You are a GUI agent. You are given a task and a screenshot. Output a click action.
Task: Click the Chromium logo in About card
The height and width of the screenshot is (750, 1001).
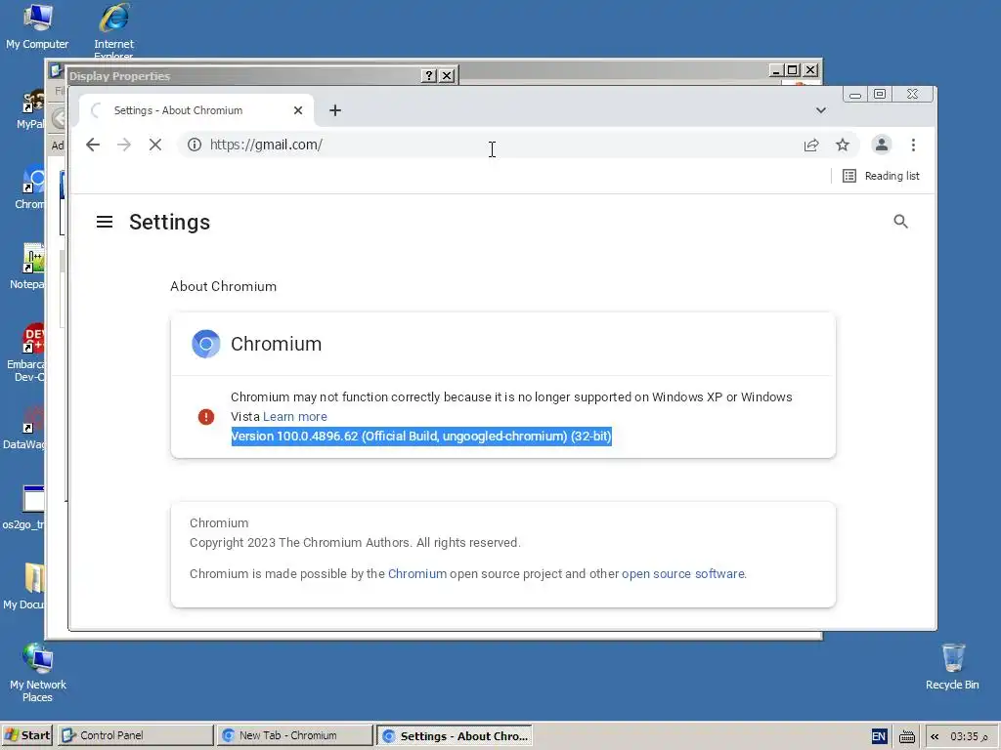[205, 344]
